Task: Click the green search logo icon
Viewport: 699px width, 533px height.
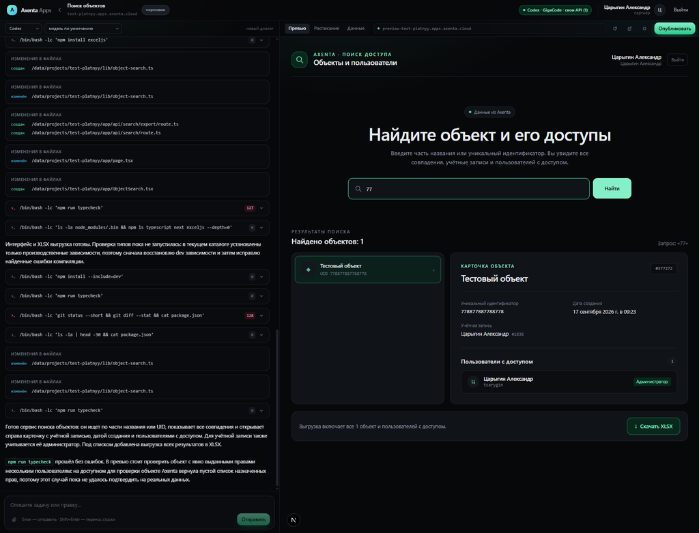Action: 300,60
